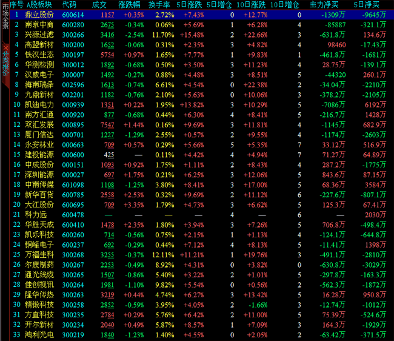Sort by the 换手率 column header
Viewport: 394px width, 341px height.
pyautogui.click(x=159, y=4)
